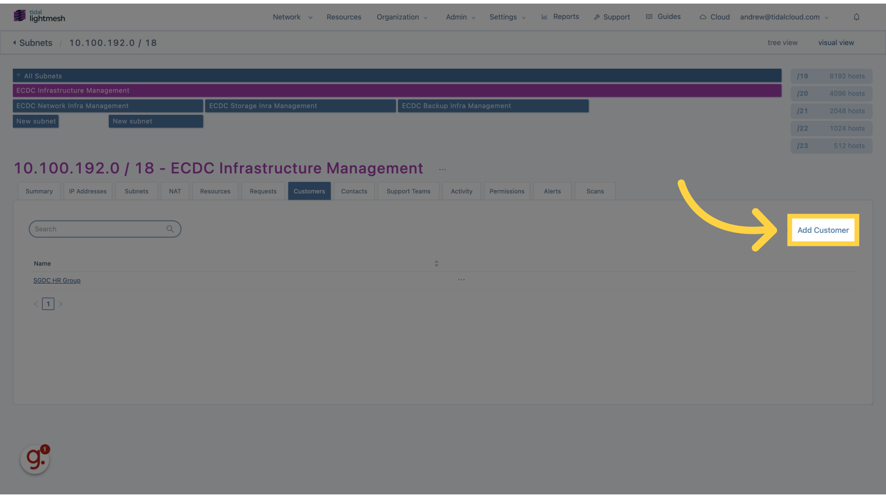
Task: Select the Contacts tab
Action: 354,190
